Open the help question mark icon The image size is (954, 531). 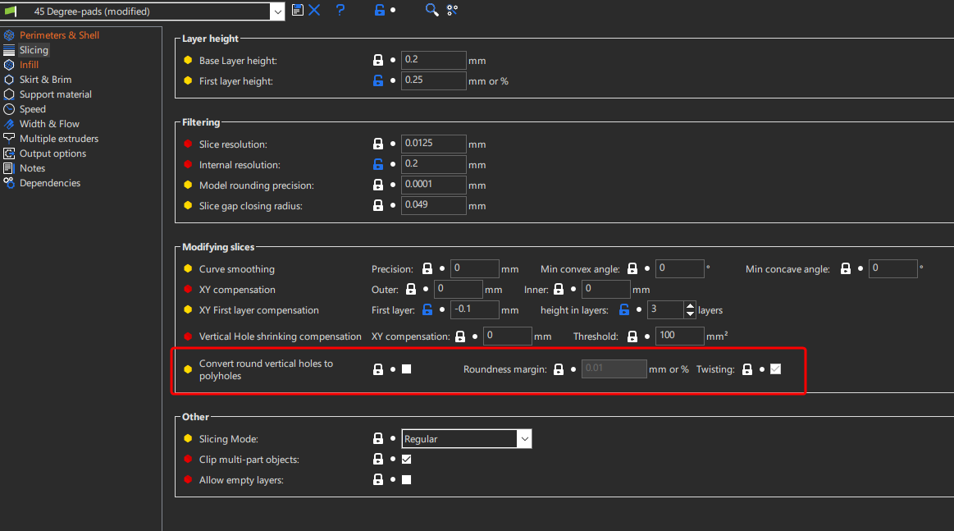(x=340, y=10)
